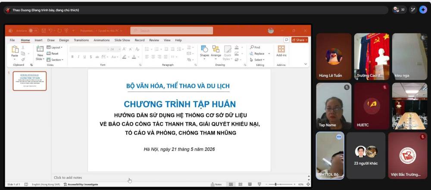Click Find in Editing group
This screenshot has height=190, width=431.
click(x=255, y=47)
